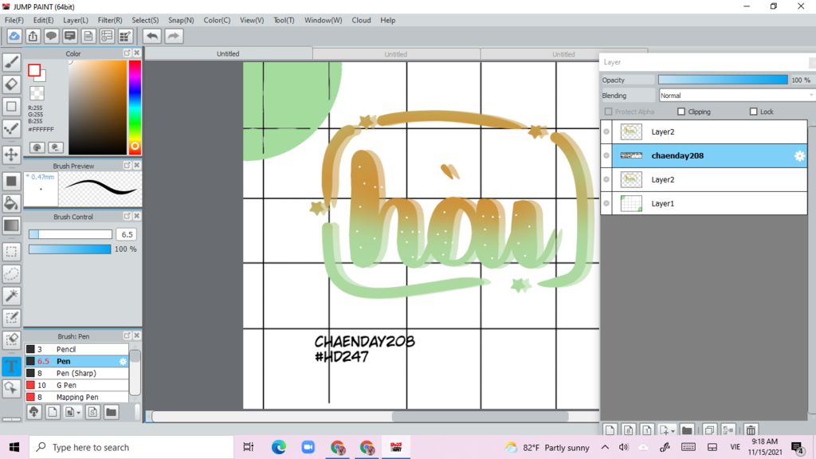The width and height of the screenshot is (816, 459).
Task: Open the Snap menu
Action: pyautogui.click(x=181, y=20)
